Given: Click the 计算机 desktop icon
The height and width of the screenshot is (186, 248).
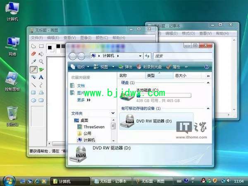Looking at the screenshot, I should click(12, 12).
